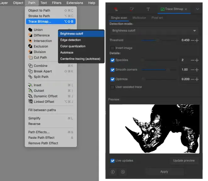The height and width of the screenshot is (181, 208).
Task: Select Edge detection from the mode list
Action: tap(71, 40)
